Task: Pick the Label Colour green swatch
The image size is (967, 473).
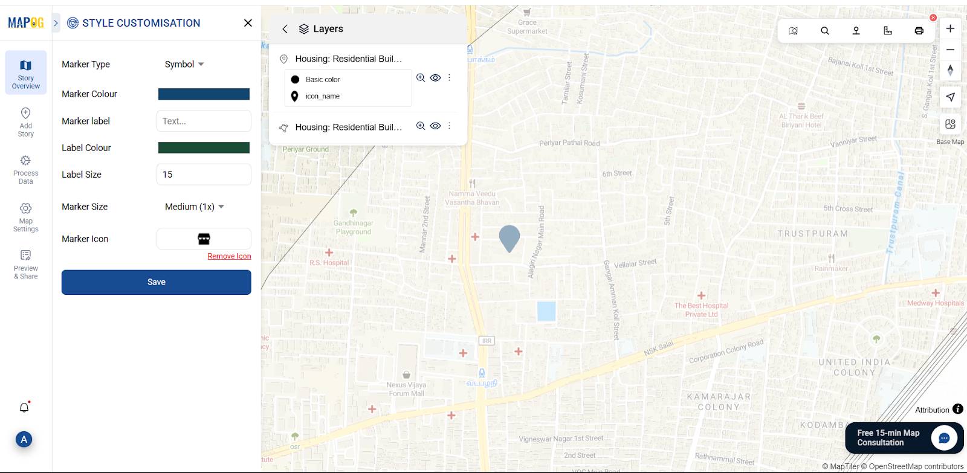Action: coord(204,147)
